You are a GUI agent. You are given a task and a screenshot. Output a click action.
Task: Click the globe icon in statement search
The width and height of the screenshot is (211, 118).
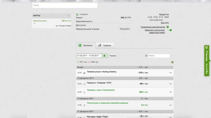click(x=146, y=56)
